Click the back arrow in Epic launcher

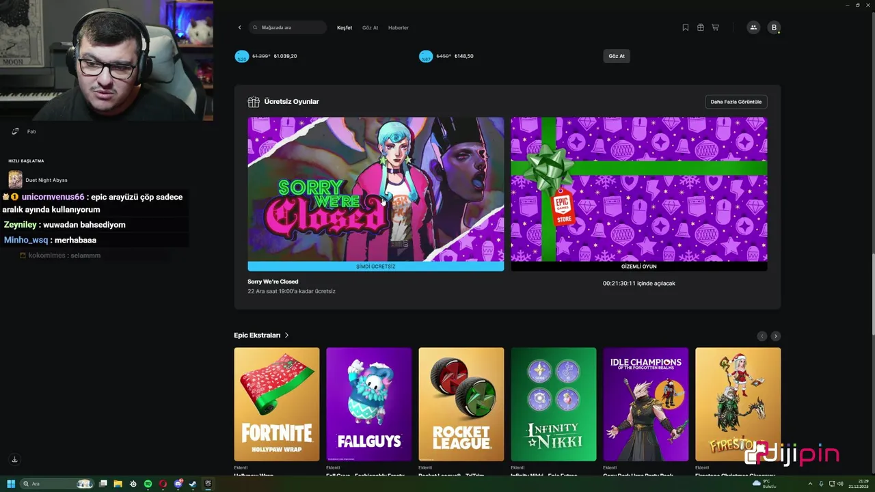(239, 27)
